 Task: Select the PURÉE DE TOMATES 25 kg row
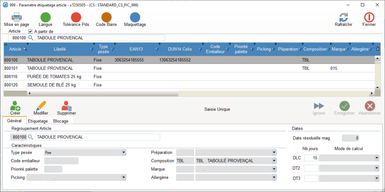pyautogui.click(x=54, y=76)
